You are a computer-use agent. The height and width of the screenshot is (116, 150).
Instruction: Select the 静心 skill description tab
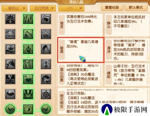109,25
